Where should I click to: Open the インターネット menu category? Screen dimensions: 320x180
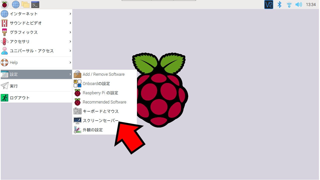36,14
